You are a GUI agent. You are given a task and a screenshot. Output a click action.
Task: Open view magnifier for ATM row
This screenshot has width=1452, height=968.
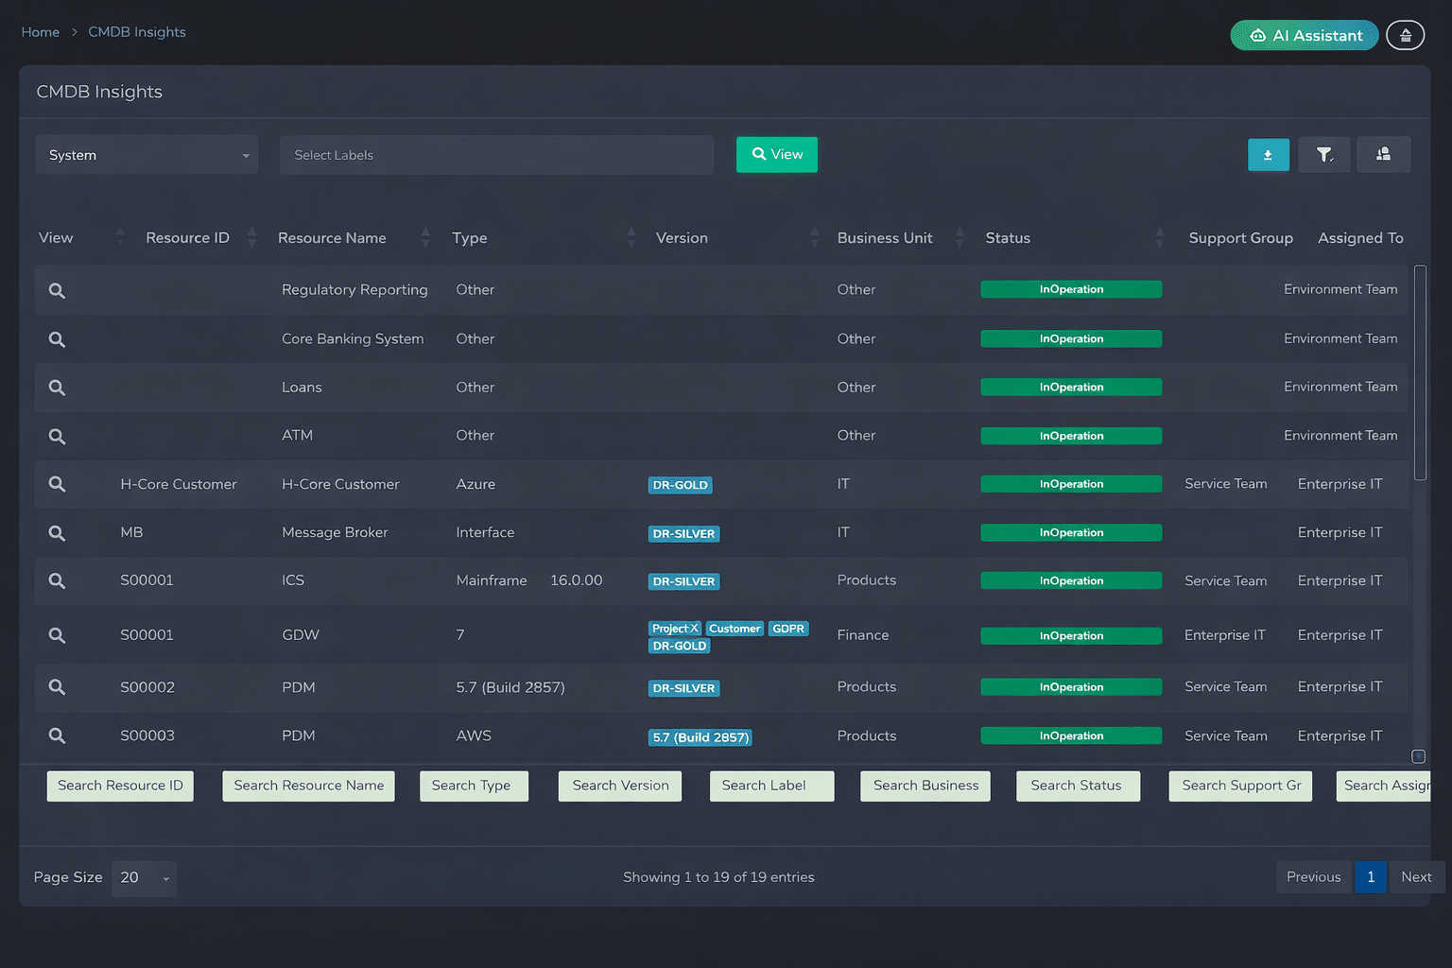[57, 437]
